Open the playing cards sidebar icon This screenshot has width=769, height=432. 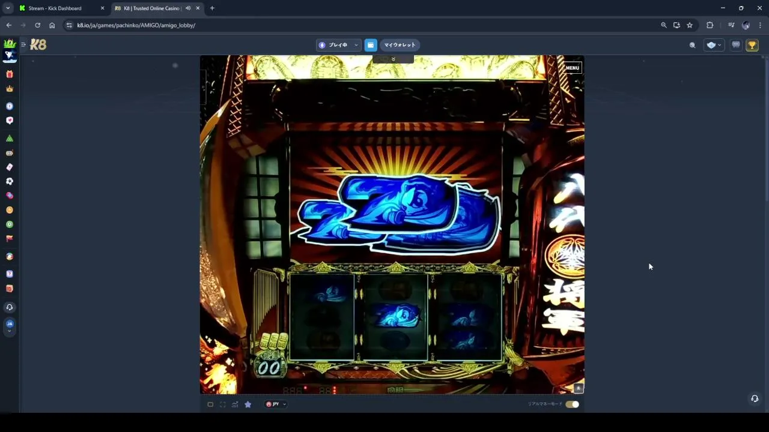point(10,167)
